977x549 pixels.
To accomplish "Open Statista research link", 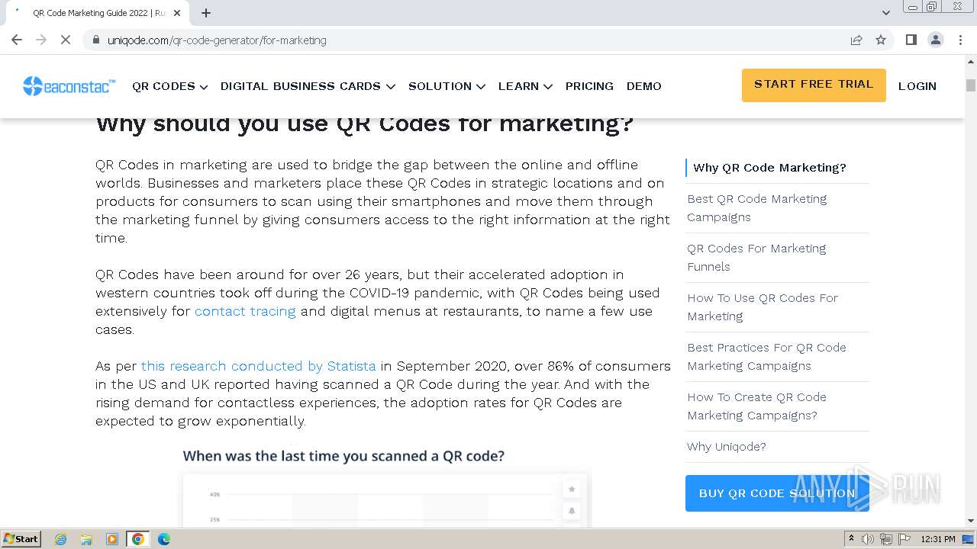I will (x=258, y=366).
